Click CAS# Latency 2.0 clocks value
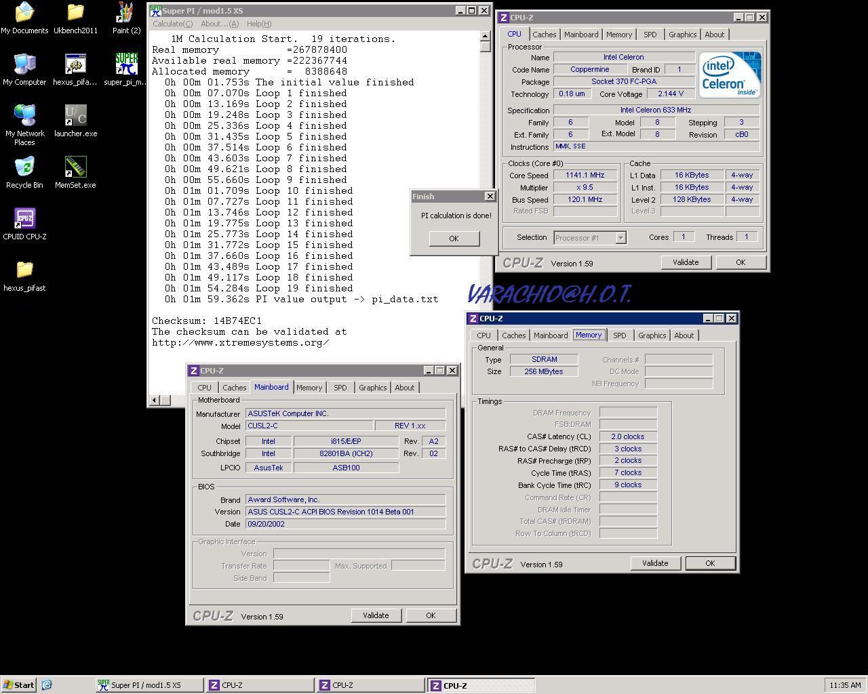The height and width of the screenshot is (694, 868). pyautogui.click(x=628, y=437)
